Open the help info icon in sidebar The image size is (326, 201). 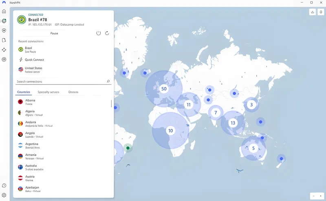4,186
